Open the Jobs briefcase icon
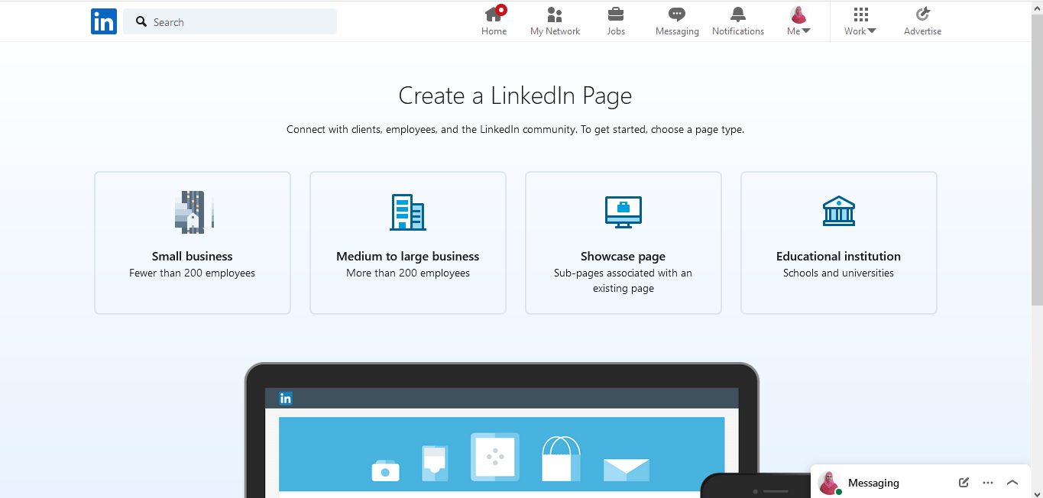1043x498 pixels. coord(616,15)
